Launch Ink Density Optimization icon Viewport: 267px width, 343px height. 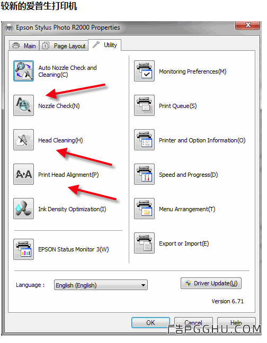pos(23,209)
